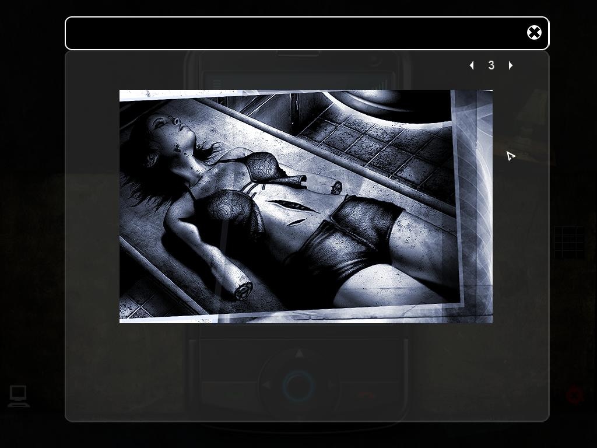The height and width of the screenshot is (448, 597).
Task: Click the page number 3 indicator
Action: coord(491,65)
